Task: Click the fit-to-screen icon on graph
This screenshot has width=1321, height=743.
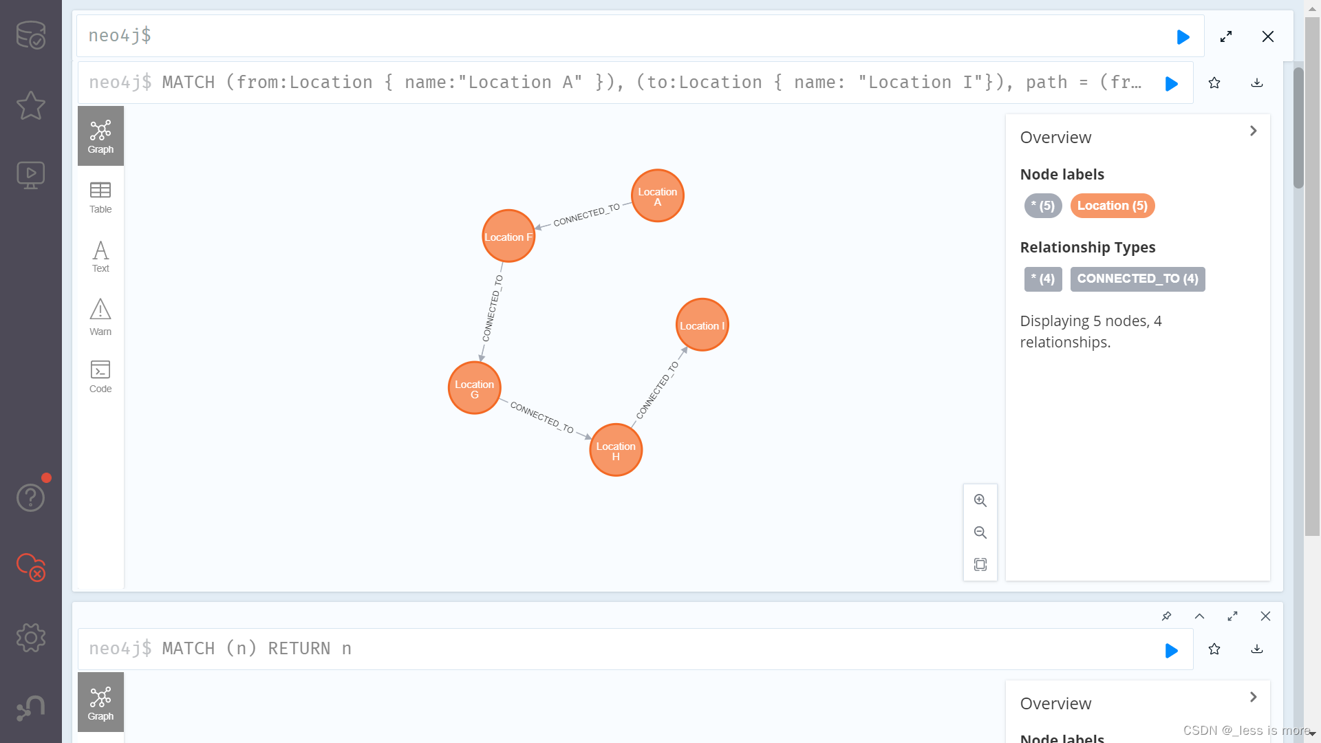Action: click(980, 564)
